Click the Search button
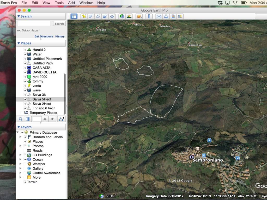 (x=59, y=24)
